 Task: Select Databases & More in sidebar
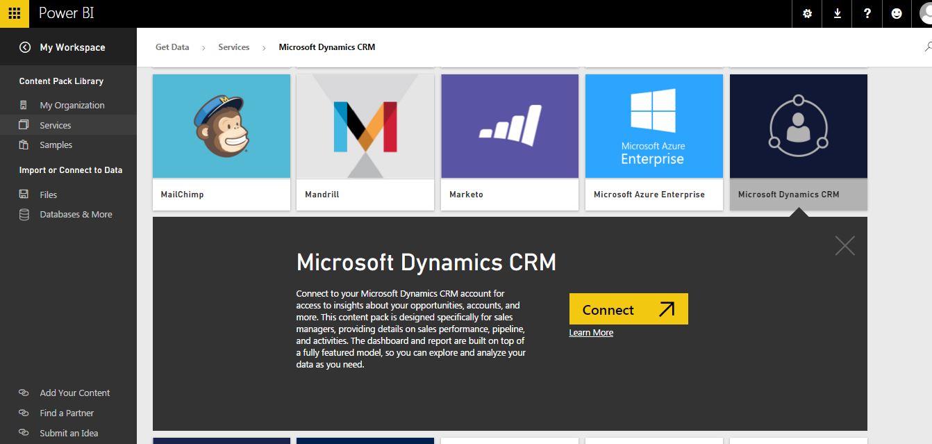76,214
